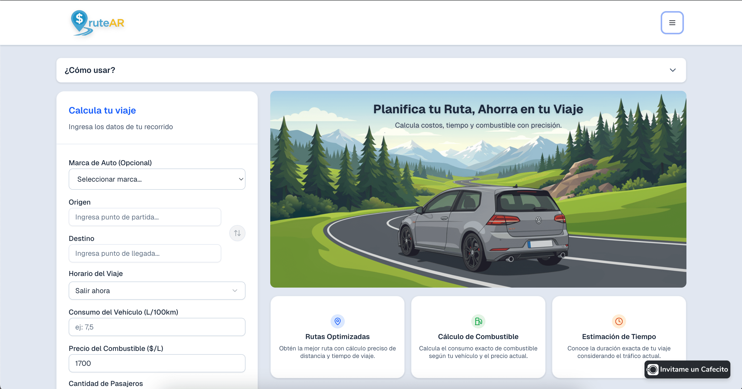This screenshot has height=389, width=742.
Task: Open the Seleccionar marca dropdown
Action: [x=157, y=179]
